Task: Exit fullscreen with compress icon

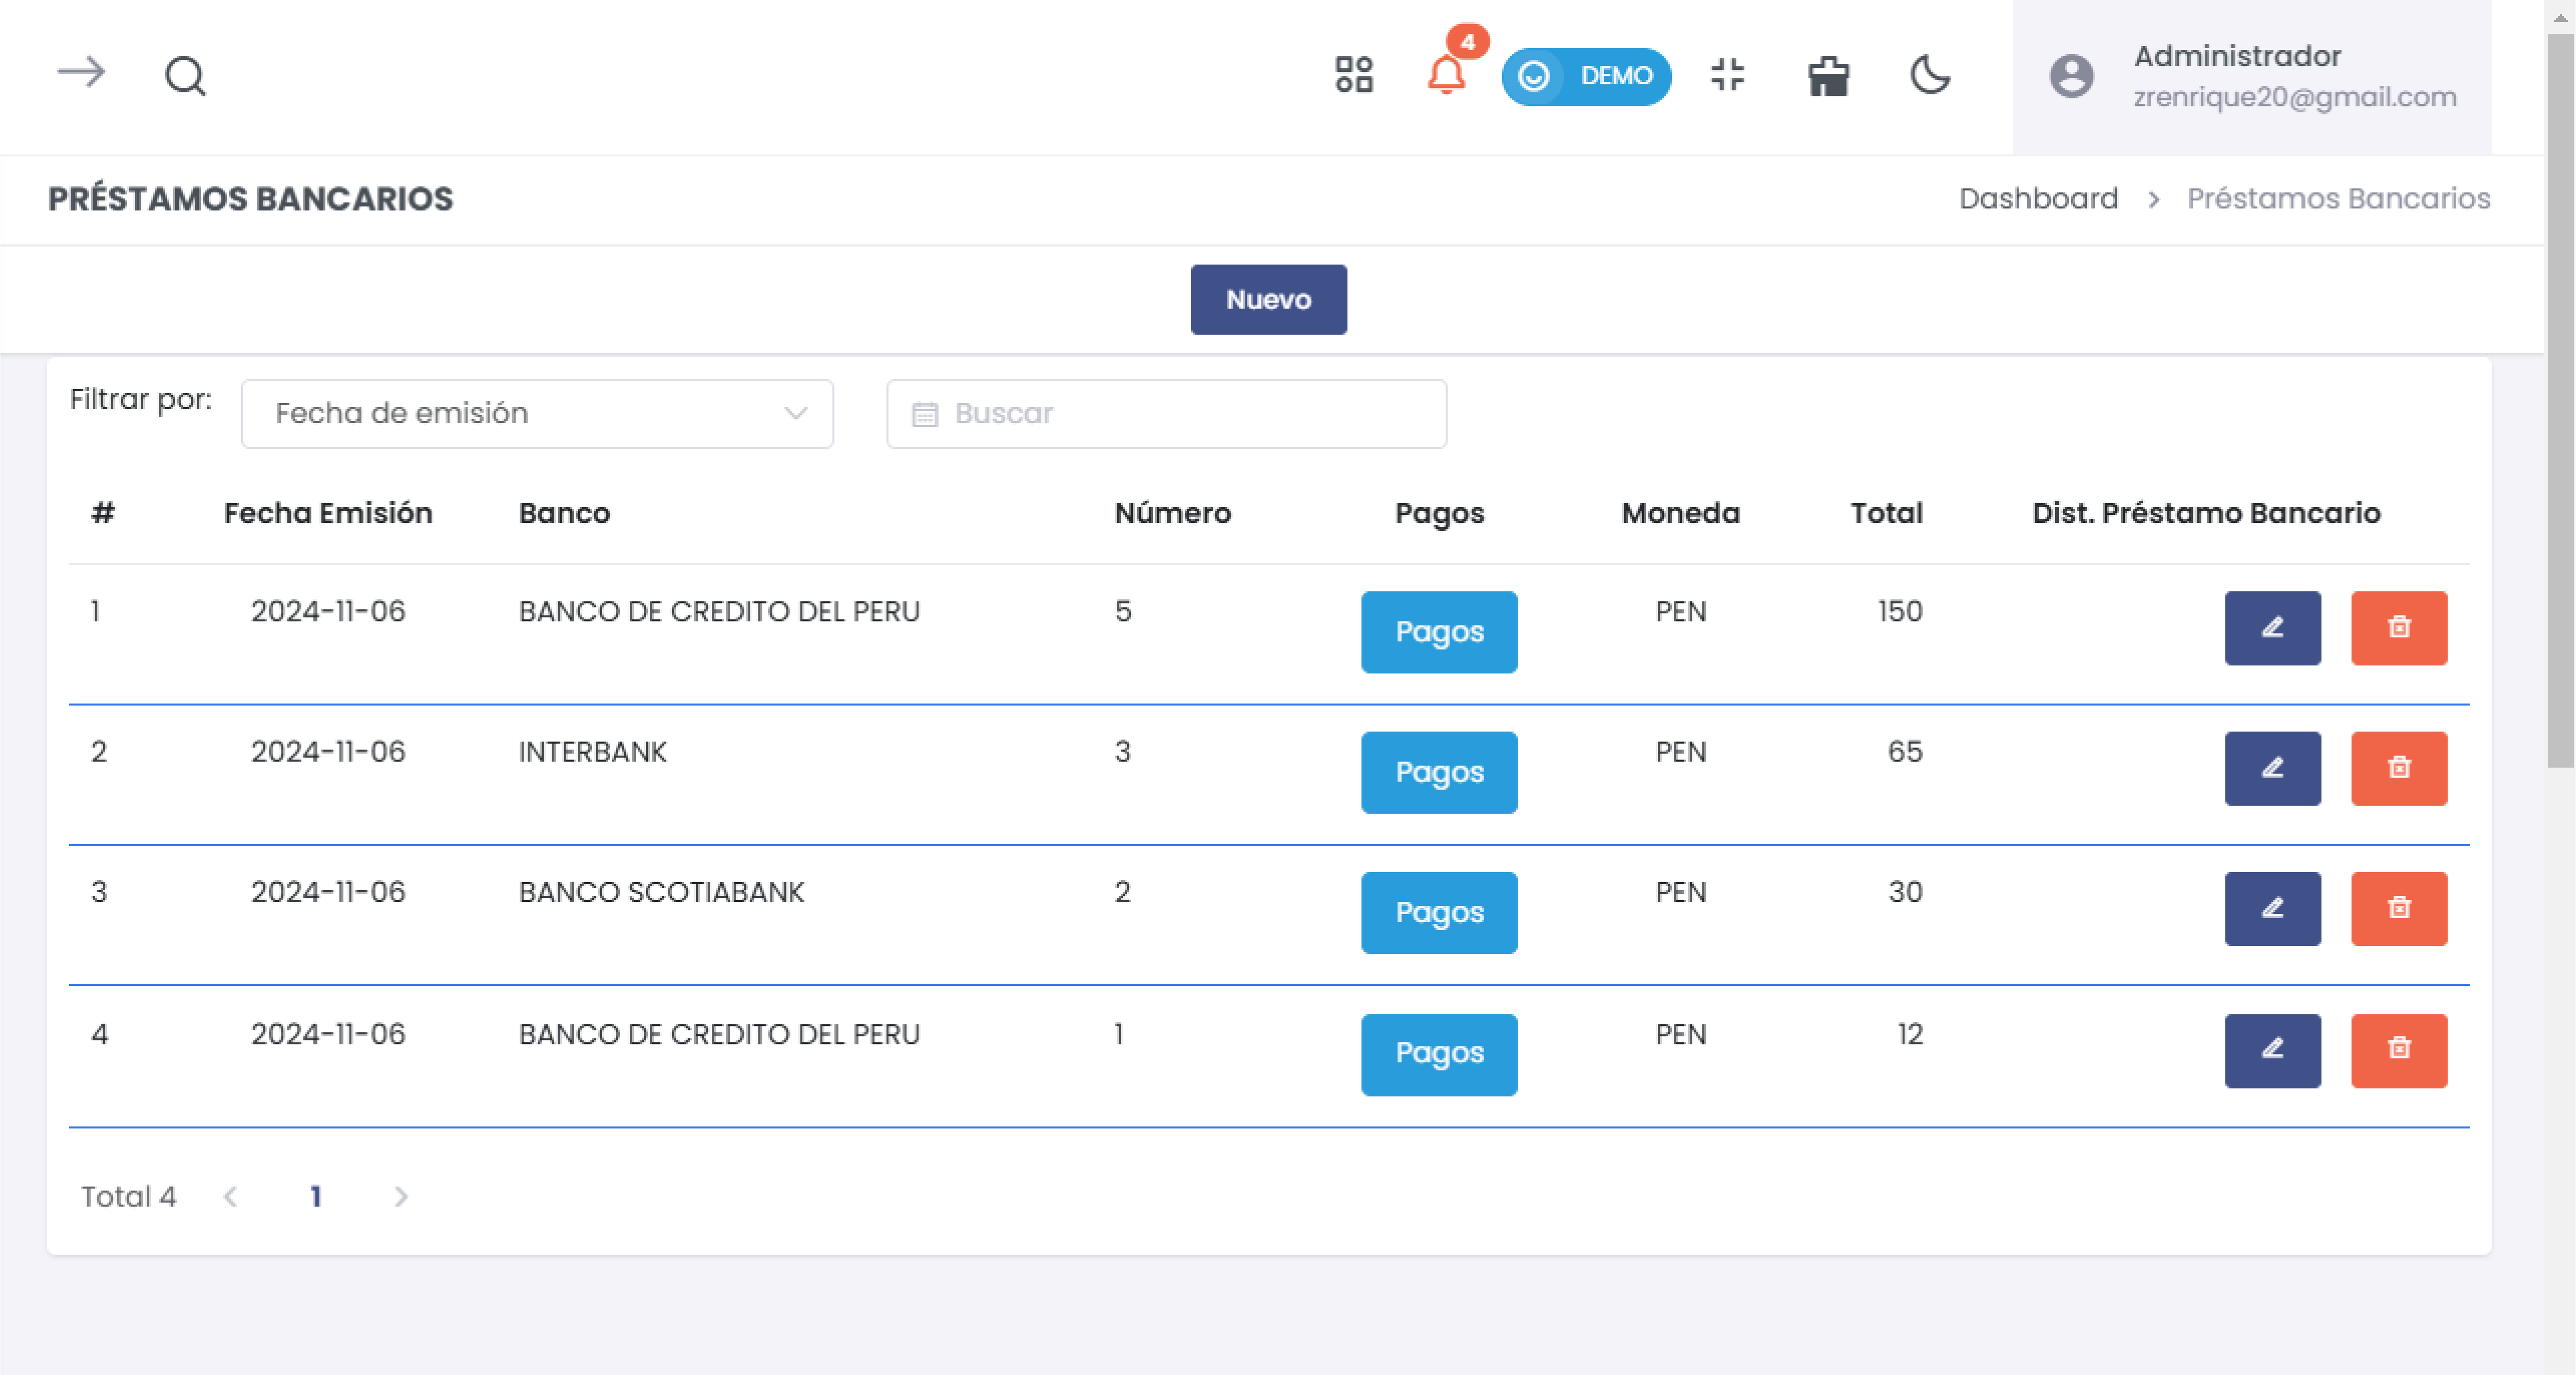Action: 1727,75
